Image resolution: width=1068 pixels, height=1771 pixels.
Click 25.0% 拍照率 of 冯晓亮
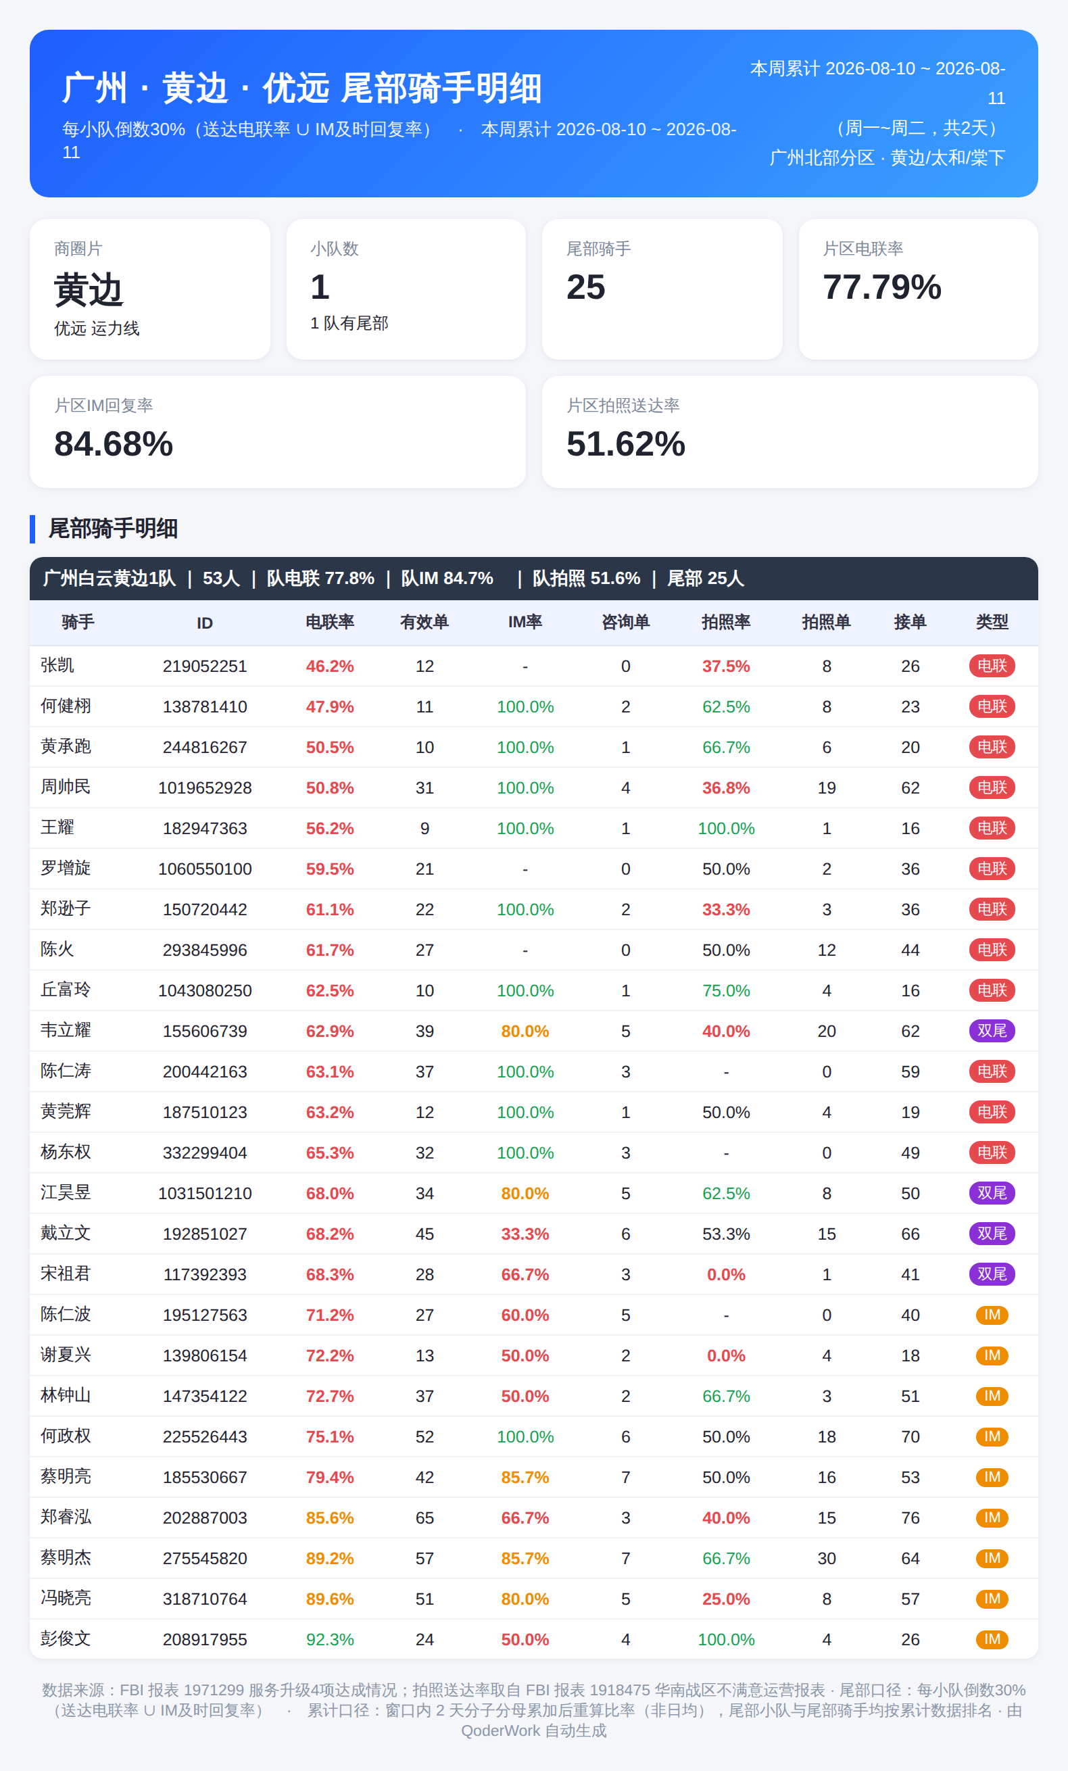point(726,1599)
